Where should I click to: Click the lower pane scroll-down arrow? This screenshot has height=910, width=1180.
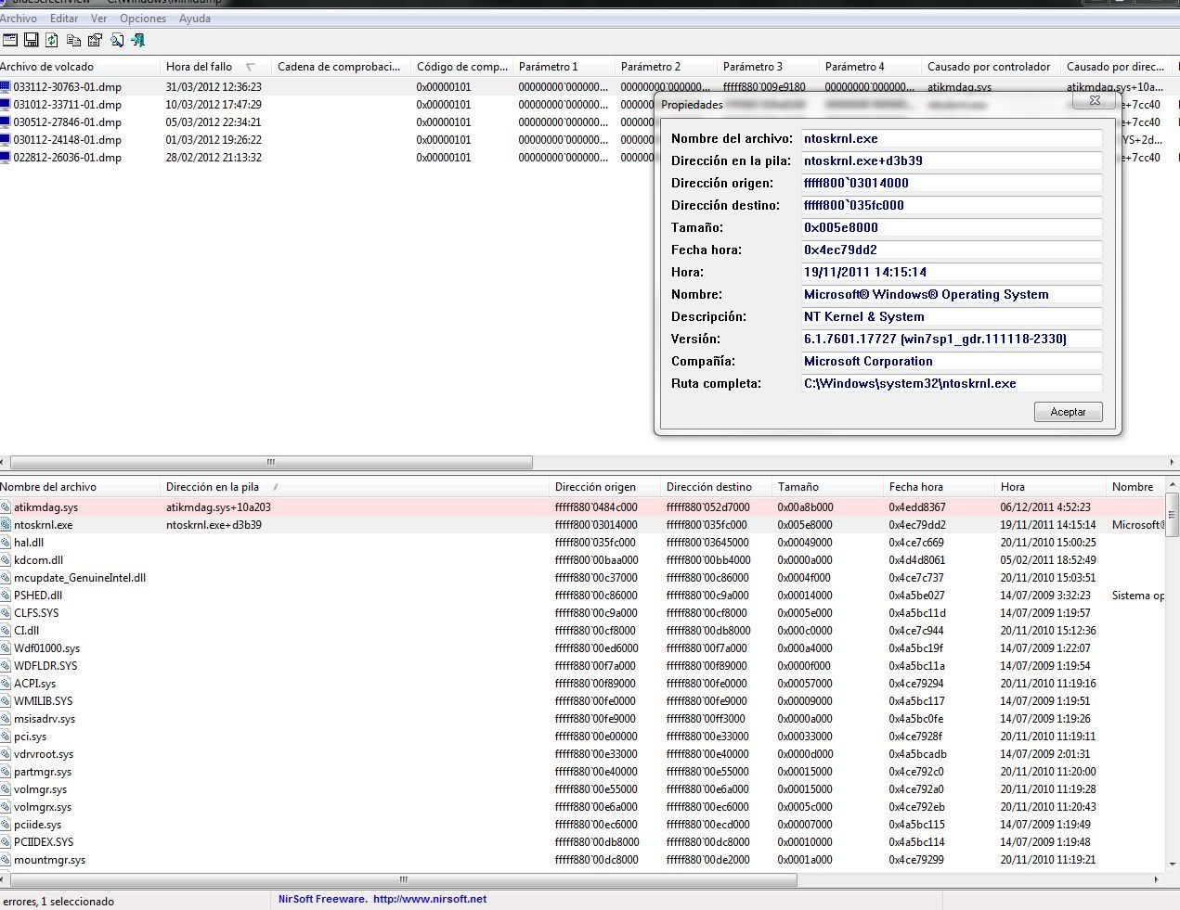pyautogui.click(x=1173, y=865)
